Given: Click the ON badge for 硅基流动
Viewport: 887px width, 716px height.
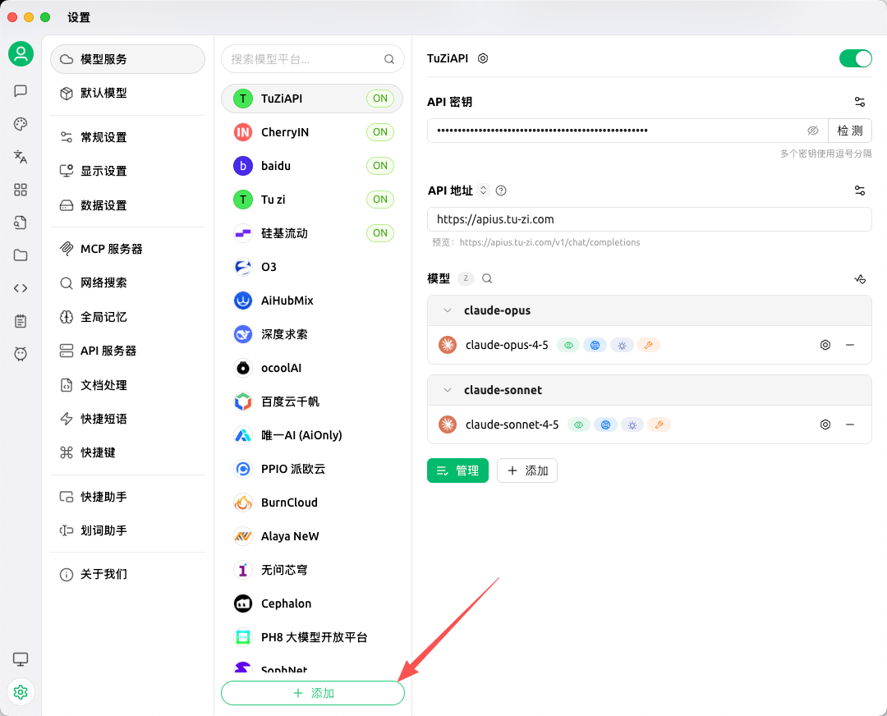Looking at the screenshot, I should 380,233.
